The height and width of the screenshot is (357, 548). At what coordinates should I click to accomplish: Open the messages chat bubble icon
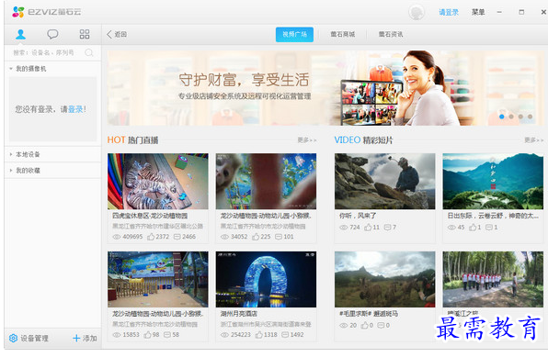pyautogui.click(x=52, y=34)
